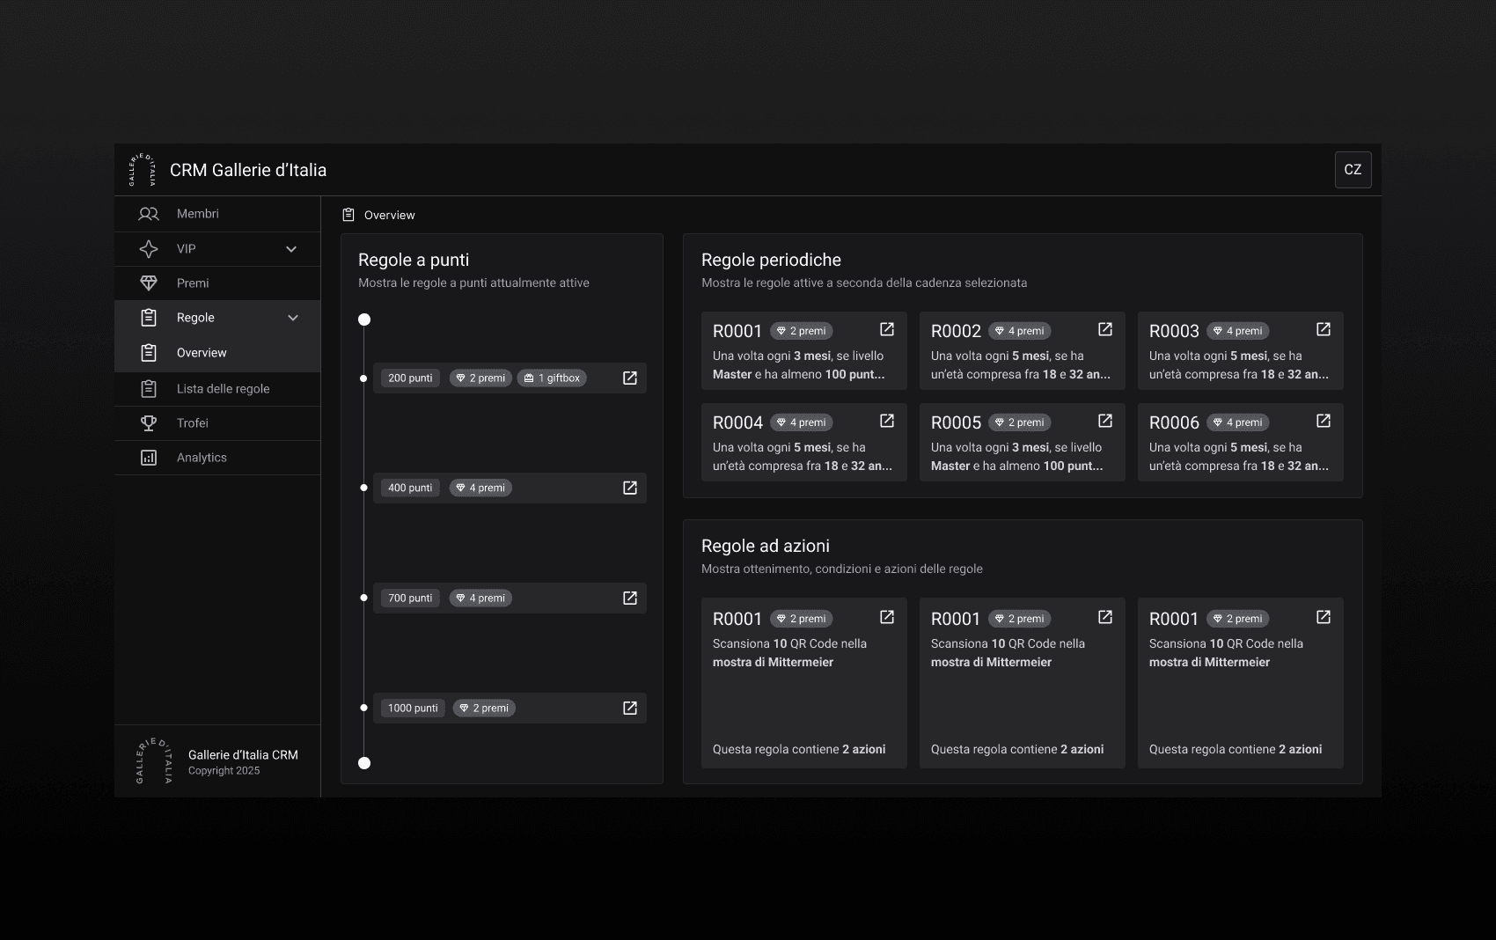Click the Premi diamond icon in sidebar
The width and height of the screenshot is (1496, 940).
pyautogui.click(x=149, y=283)
